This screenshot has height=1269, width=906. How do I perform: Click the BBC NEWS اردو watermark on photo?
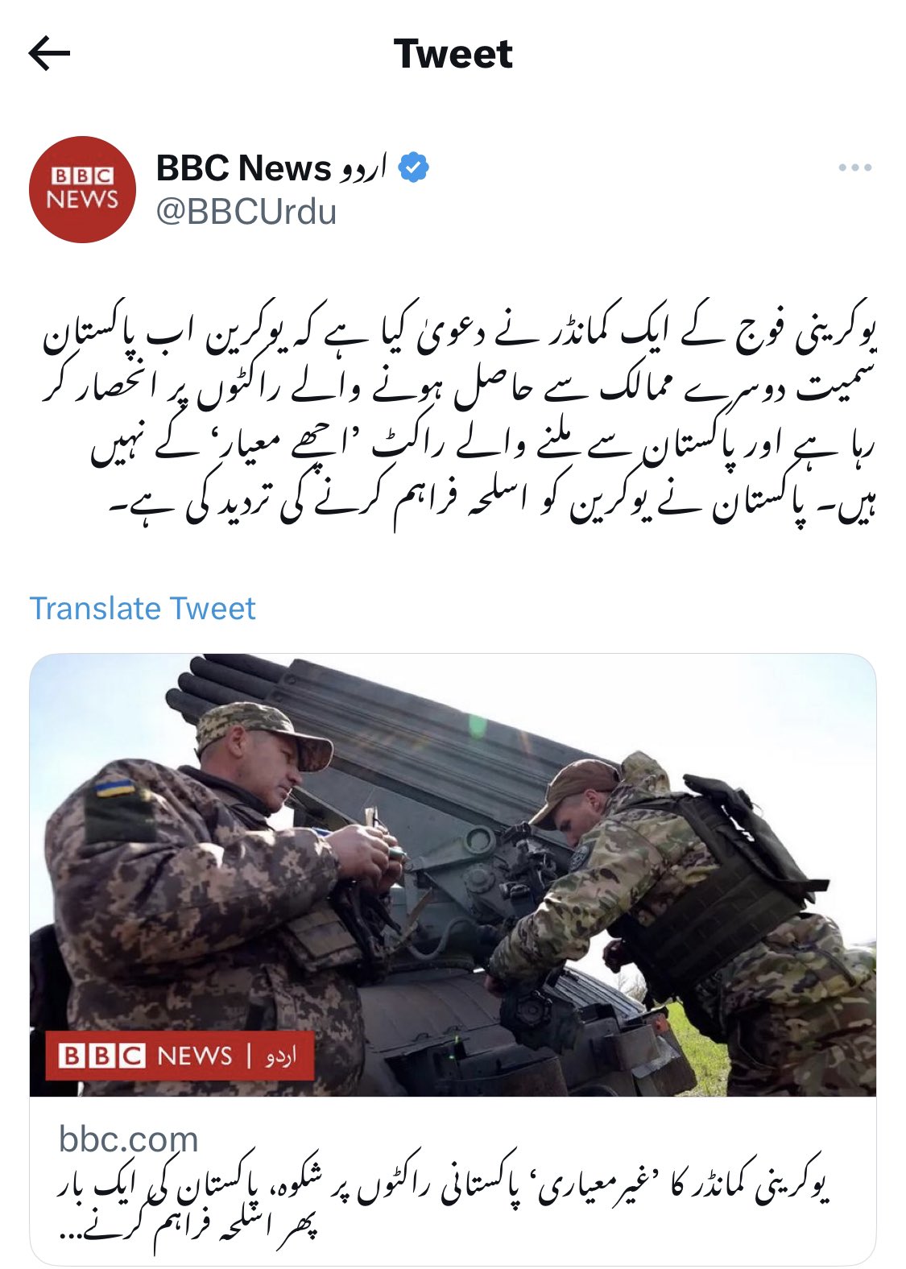[180, 1055]
